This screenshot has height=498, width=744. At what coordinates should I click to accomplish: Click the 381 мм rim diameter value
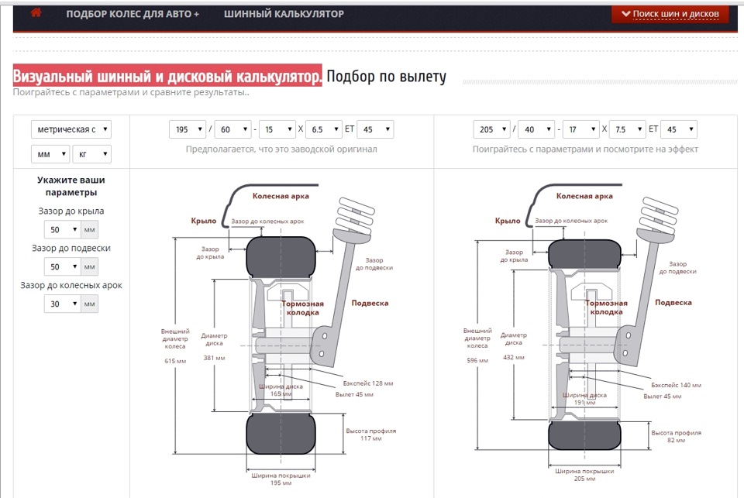[214, 358]
